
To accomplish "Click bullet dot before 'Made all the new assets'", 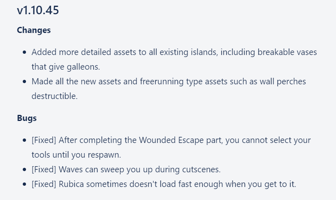I will coord(25,81).
